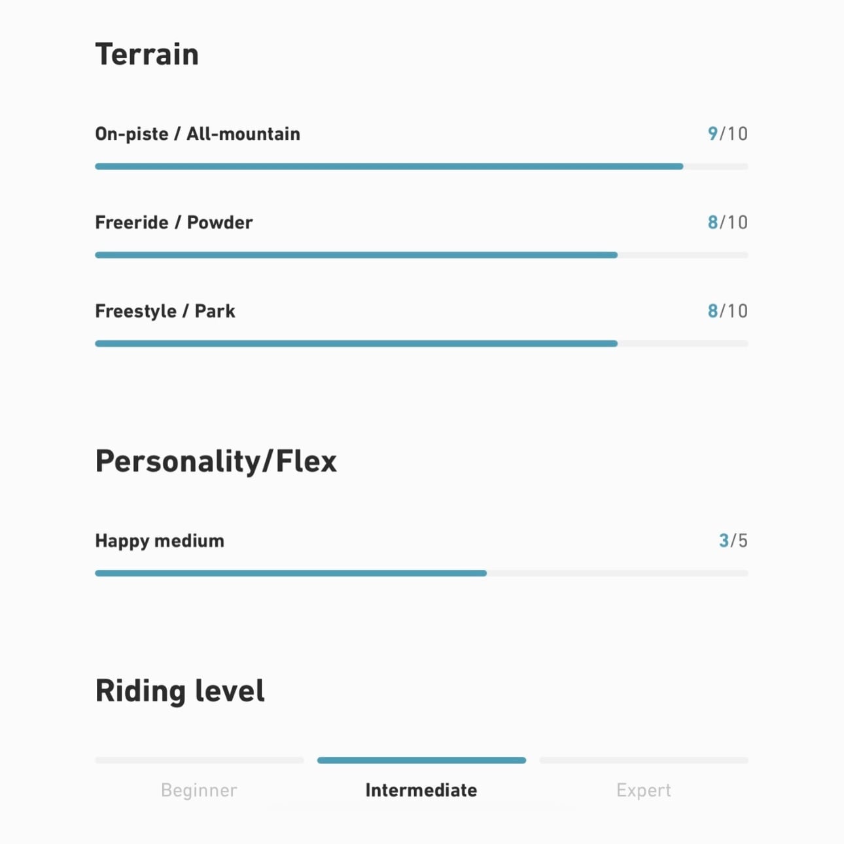
Task: Select the Freeride / Powder label
Action: [x=173, y=222]
